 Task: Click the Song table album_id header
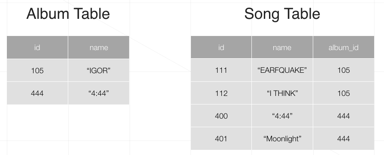coord(344,47)
